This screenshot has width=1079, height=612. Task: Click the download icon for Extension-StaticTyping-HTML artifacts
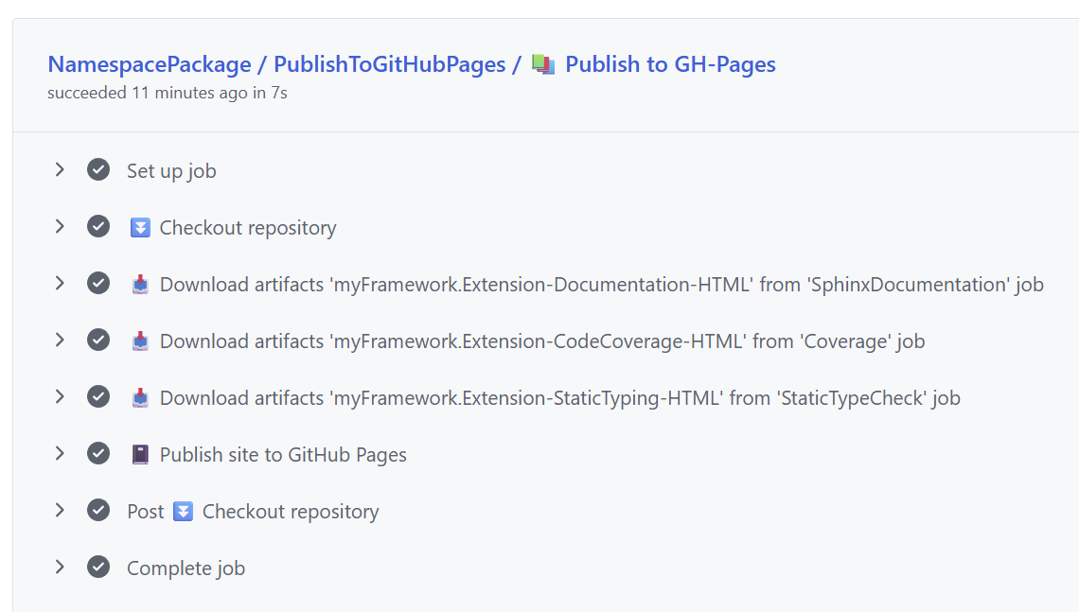coord(140,398)
